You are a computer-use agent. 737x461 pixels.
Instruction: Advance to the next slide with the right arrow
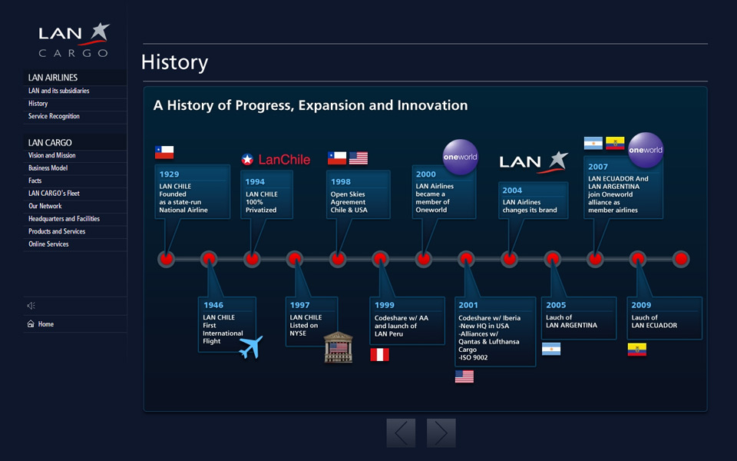[x=441, y=433]
